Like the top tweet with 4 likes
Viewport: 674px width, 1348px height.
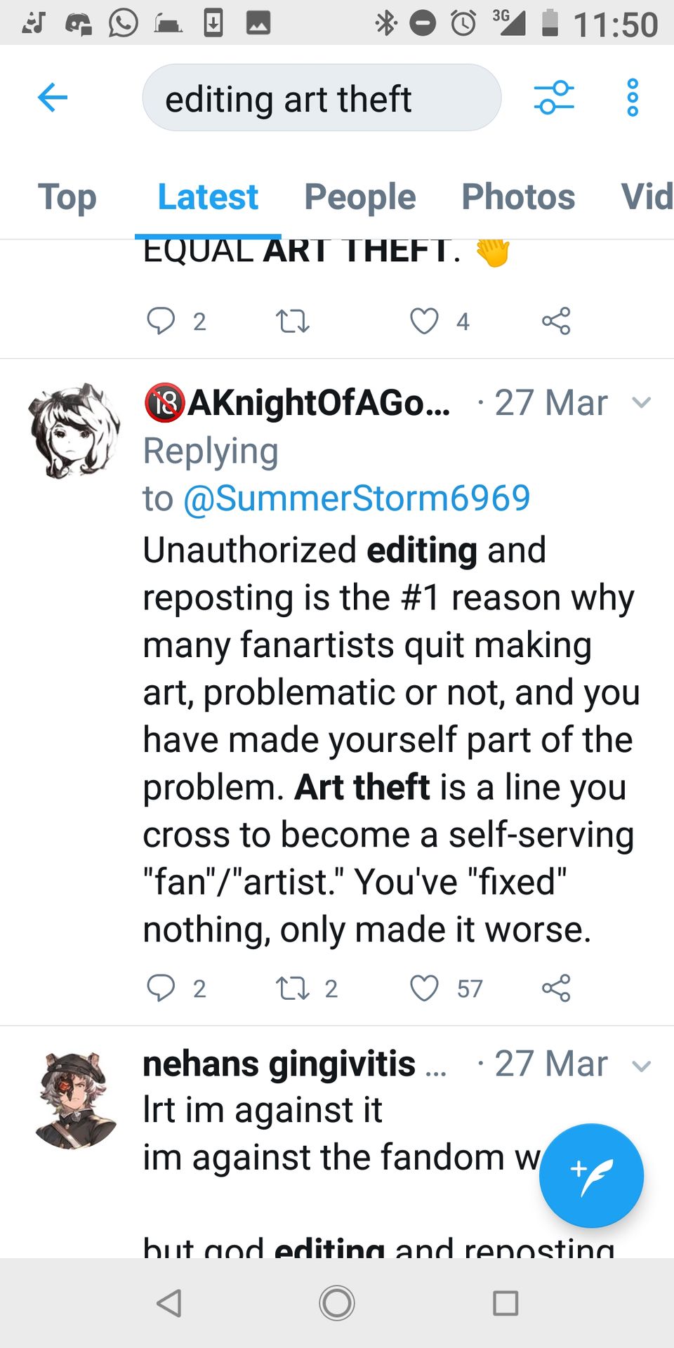pyautogui.click(x=424, y=321)
